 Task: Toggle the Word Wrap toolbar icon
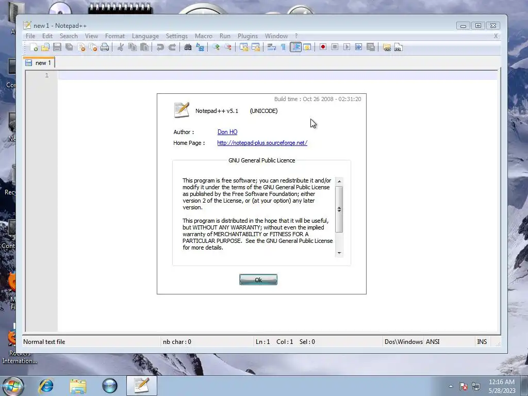(x=271, y=47)
